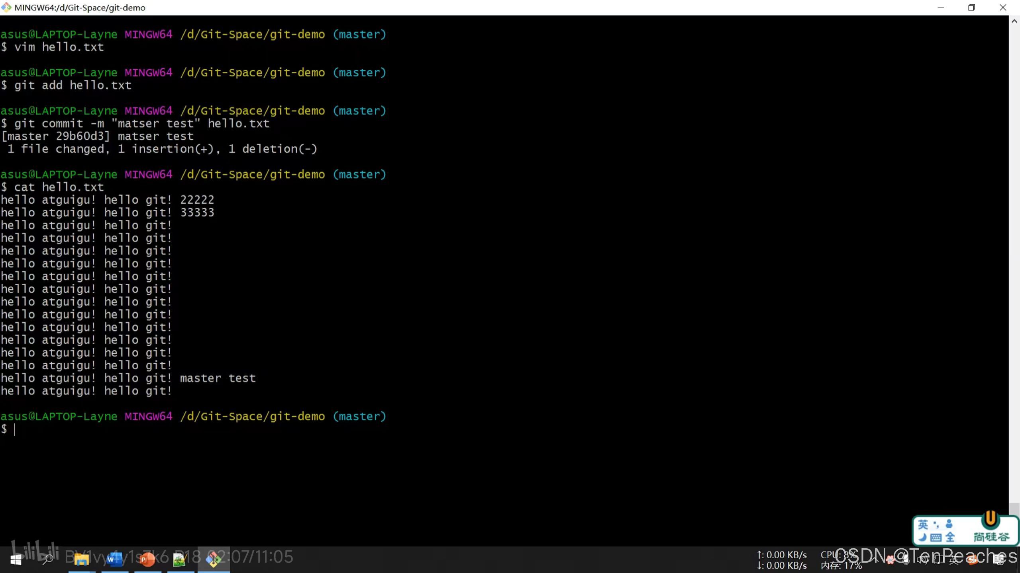Click the user avatar icon in IME bar

[949, 524]
